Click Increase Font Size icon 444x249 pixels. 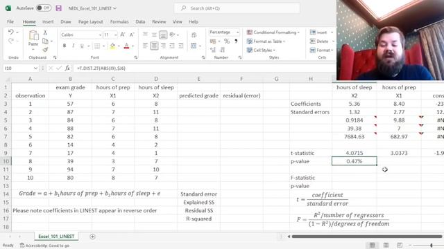click(123, 35)
